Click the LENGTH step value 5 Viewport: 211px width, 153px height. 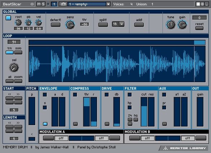(14, 139)
